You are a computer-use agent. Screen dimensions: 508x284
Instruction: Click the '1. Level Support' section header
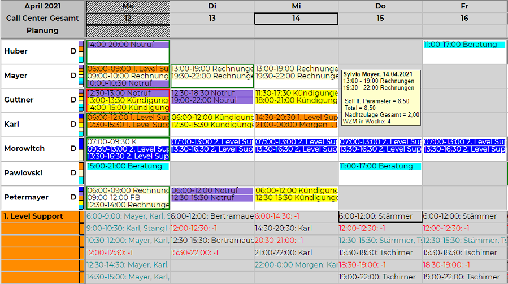[x=34, y=216]
